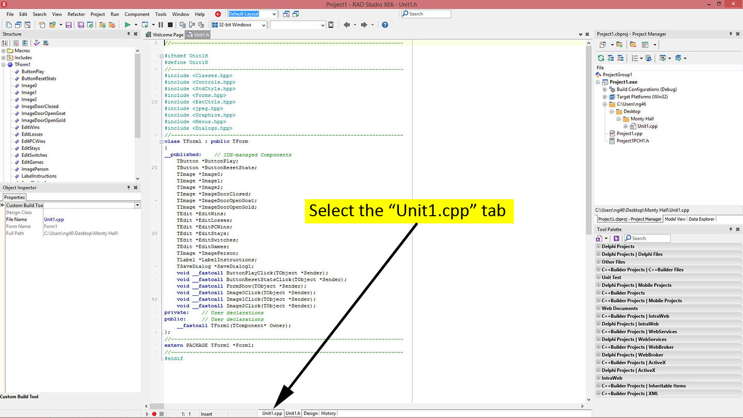Click the Remove file from project icon
The height and width of the screenshot is (418, 743).
(111, 25)
